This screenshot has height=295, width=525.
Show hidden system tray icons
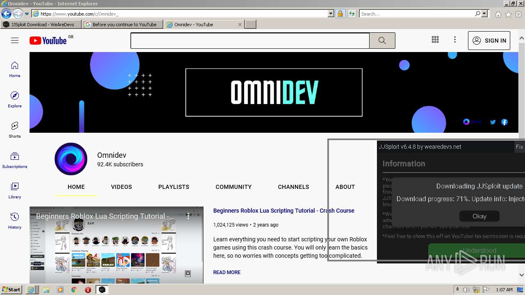coord(458,290)
